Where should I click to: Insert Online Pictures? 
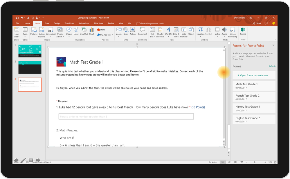pos(42,32)
